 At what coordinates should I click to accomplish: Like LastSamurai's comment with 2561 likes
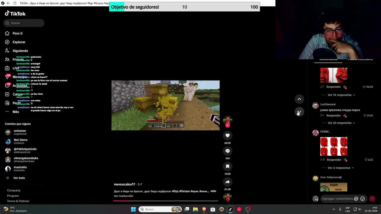365,115
